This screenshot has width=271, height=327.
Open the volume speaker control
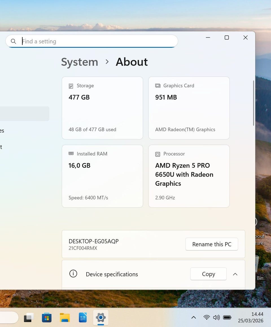[217, 317]
